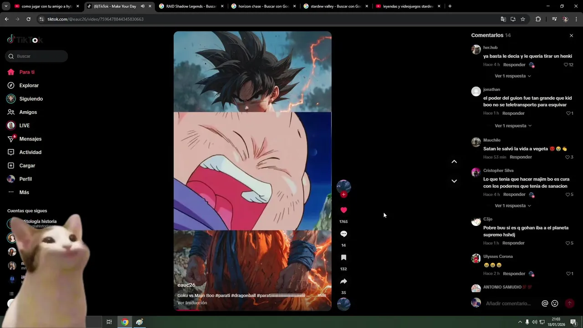Save video with the bookmark icon
Screen dimensions: 583x328
[343, 257]
